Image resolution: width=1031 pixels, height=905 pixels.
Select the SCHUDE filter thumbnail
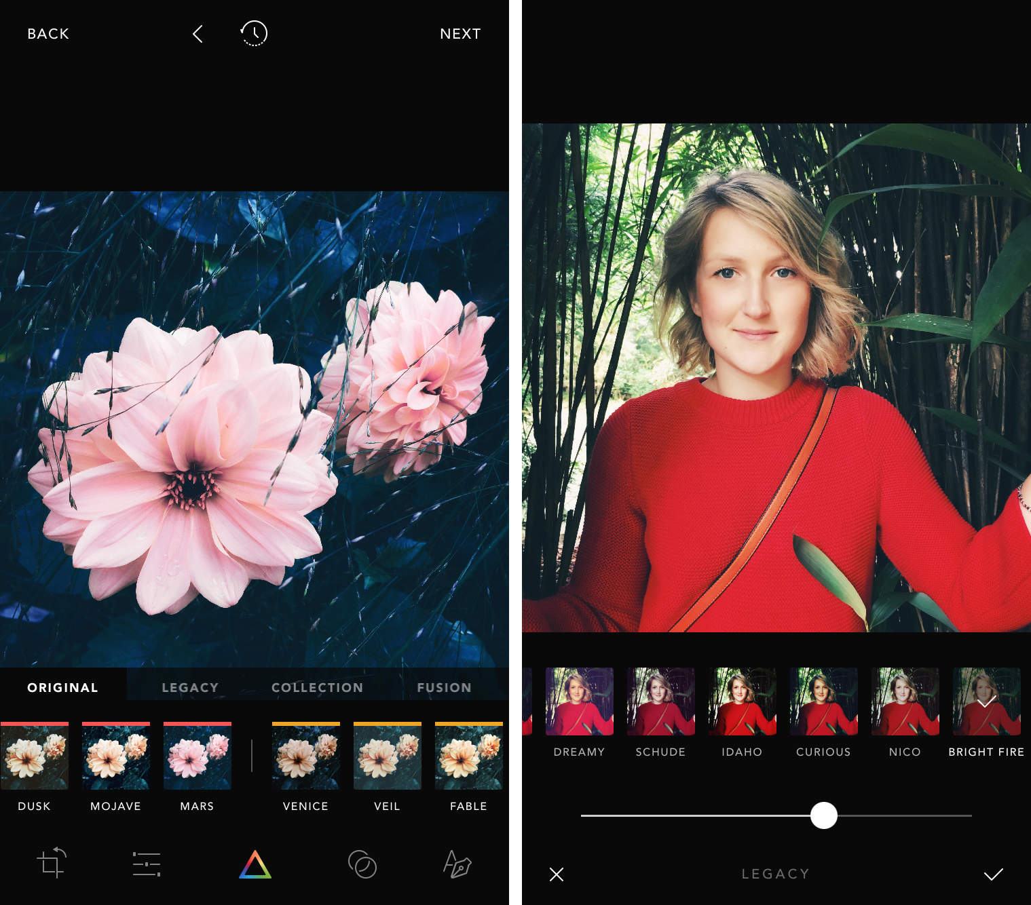(661, 701)
